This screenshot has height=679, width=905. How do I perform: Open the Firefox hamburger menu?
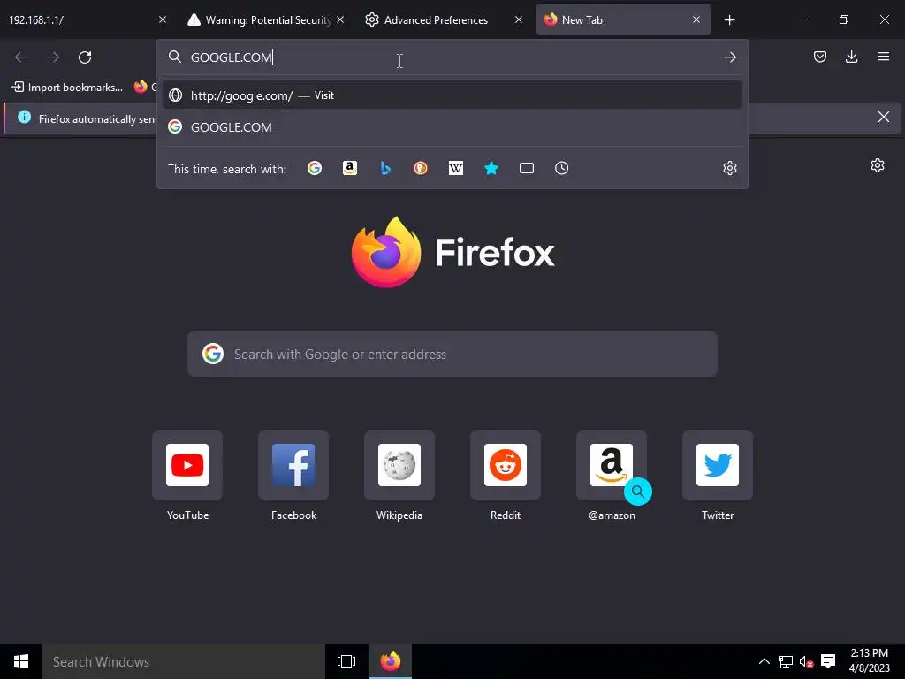pyautogui.click(x=884, y=57)
